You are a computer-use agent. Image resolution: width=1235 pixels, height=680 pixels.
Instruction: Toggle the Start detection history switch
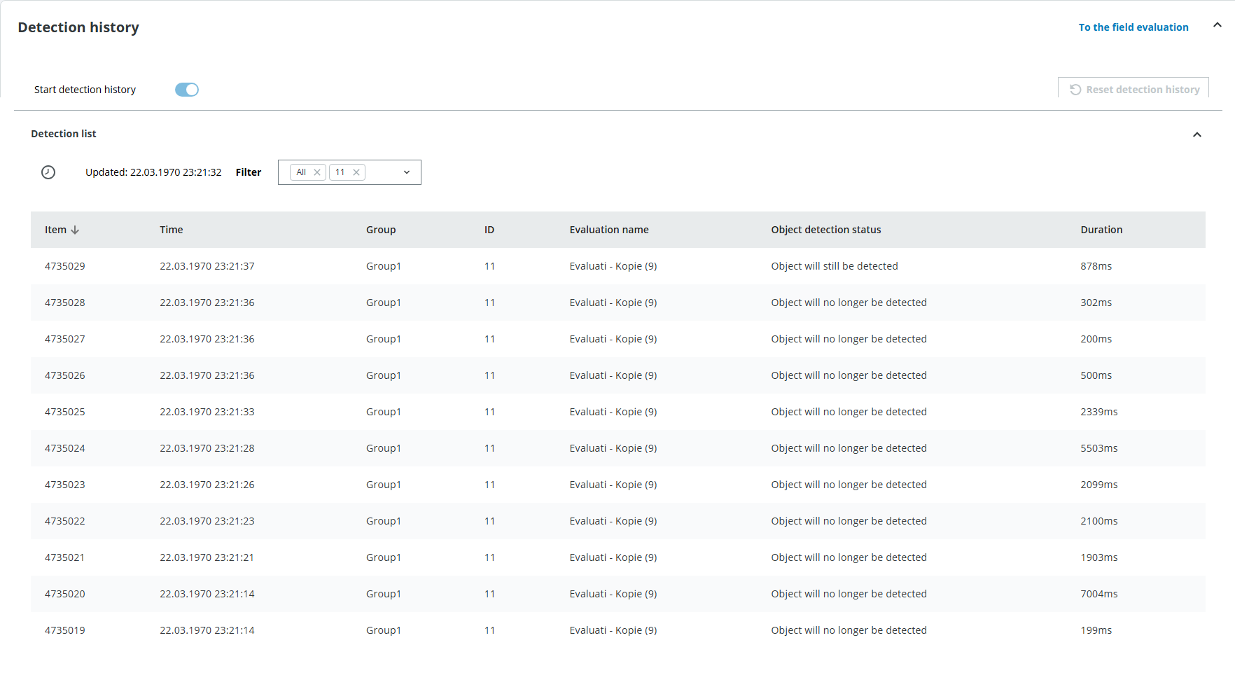[x=187, y=90]
